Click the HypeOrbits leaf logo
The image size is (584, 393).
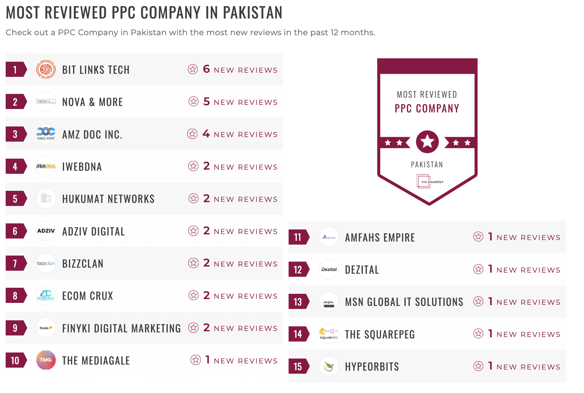[329, 366]
